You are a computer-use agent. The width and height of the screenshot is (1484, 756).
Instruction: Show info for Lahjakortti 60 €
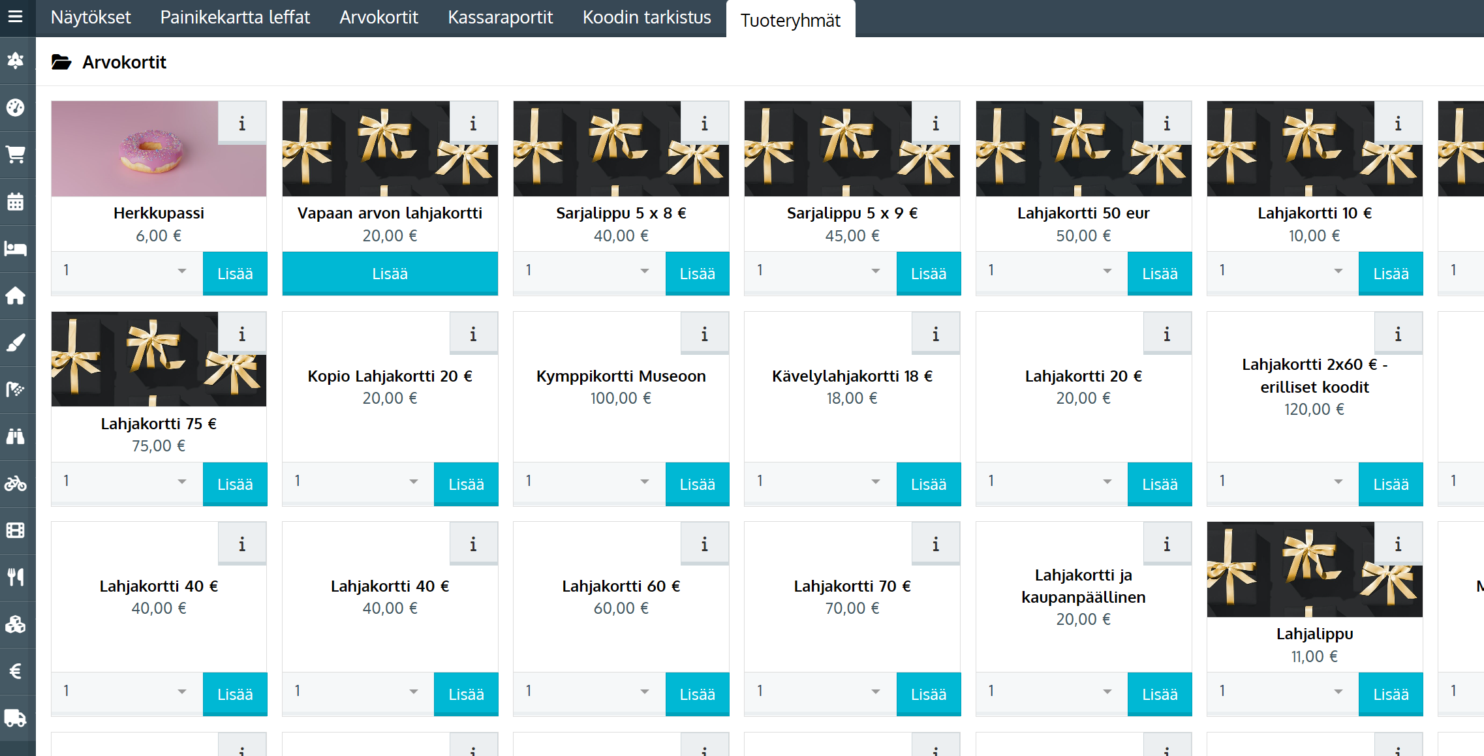click(x=704, y=543)
